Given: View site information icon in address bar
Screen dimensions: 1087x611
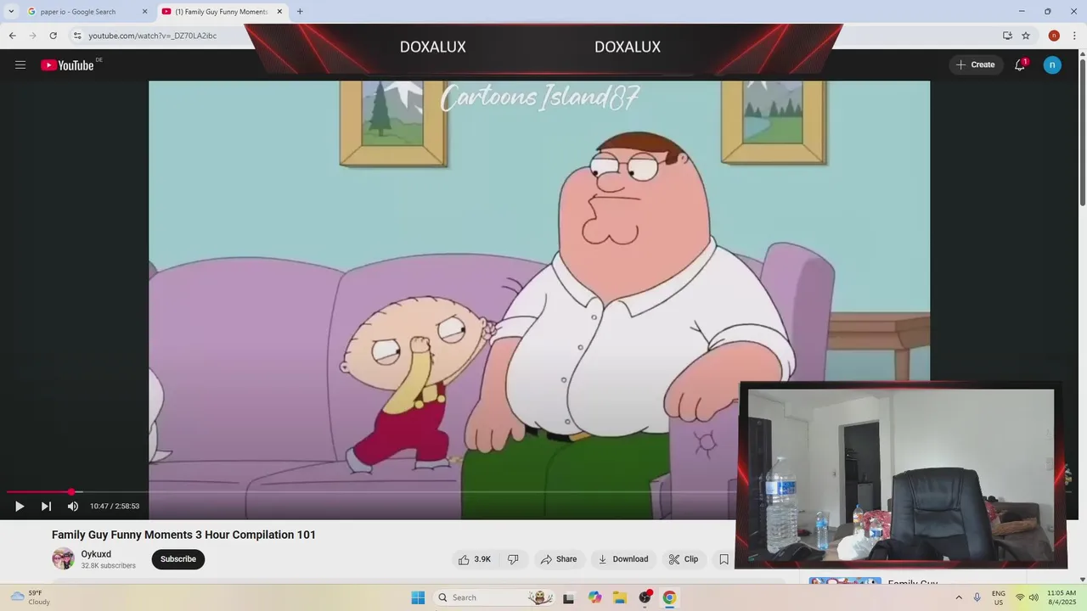Looking at the screenshot, I should [77, 36].
